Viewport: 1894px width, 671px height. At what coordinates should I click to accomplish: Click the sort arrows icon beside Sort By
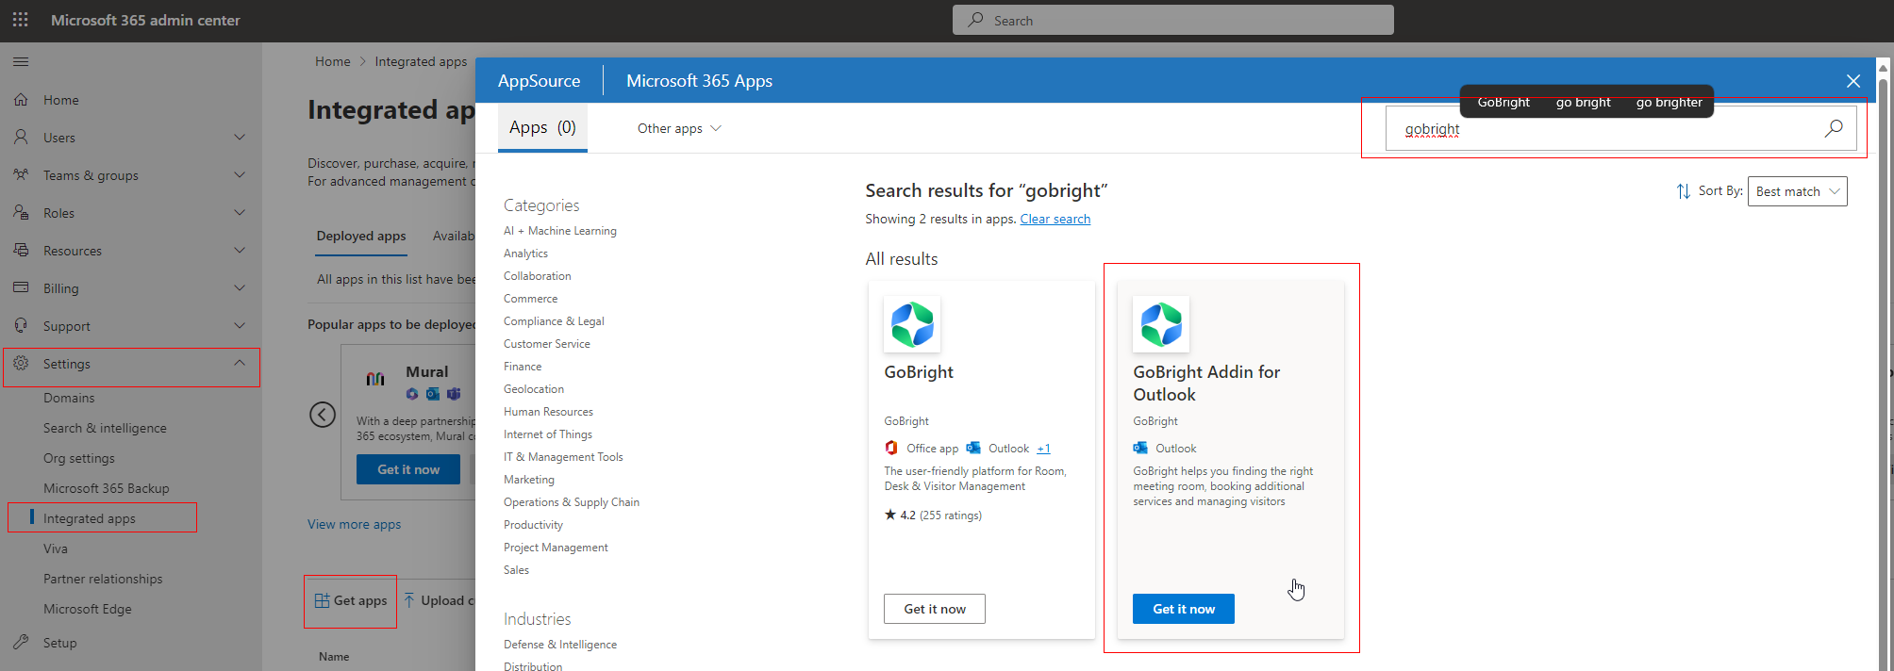(1684, 191)
